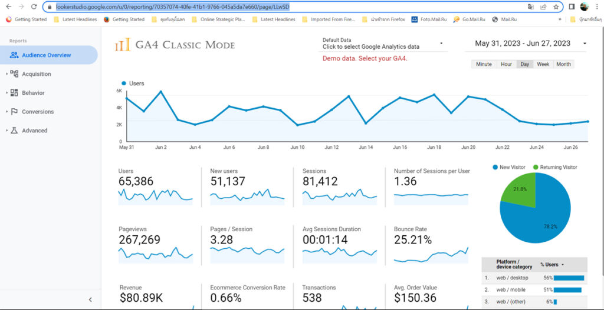Collapse the left navigation panel

click(90, 299)
